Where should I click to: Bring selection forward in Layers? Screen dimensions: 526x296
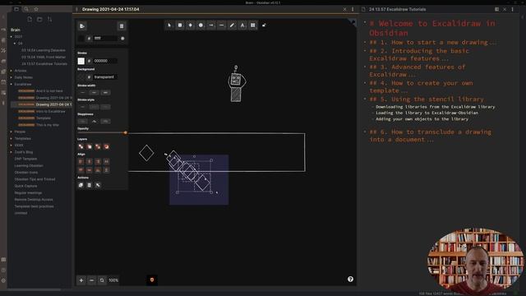pos(98,146)
